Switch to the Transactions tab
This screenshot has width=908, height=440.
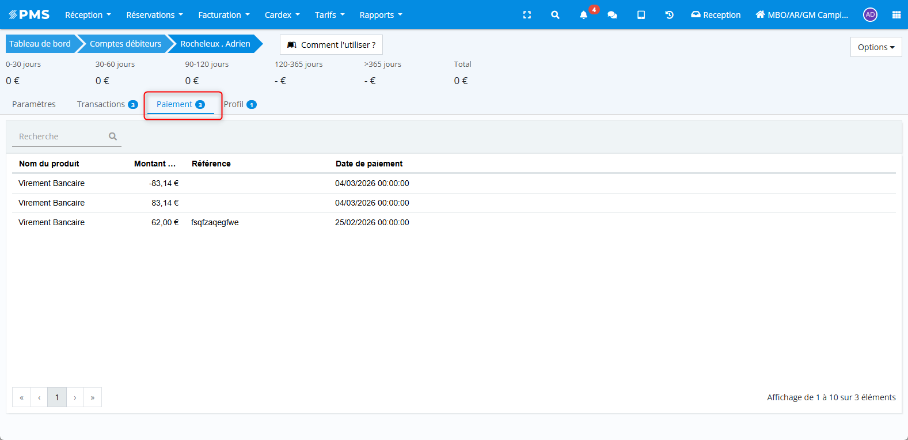[107, 104]
